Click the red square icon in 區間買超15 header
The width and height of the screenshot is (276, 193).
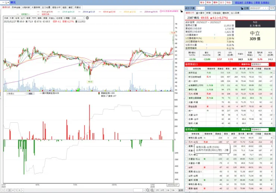pyautogui.click(x=271, y=64)
